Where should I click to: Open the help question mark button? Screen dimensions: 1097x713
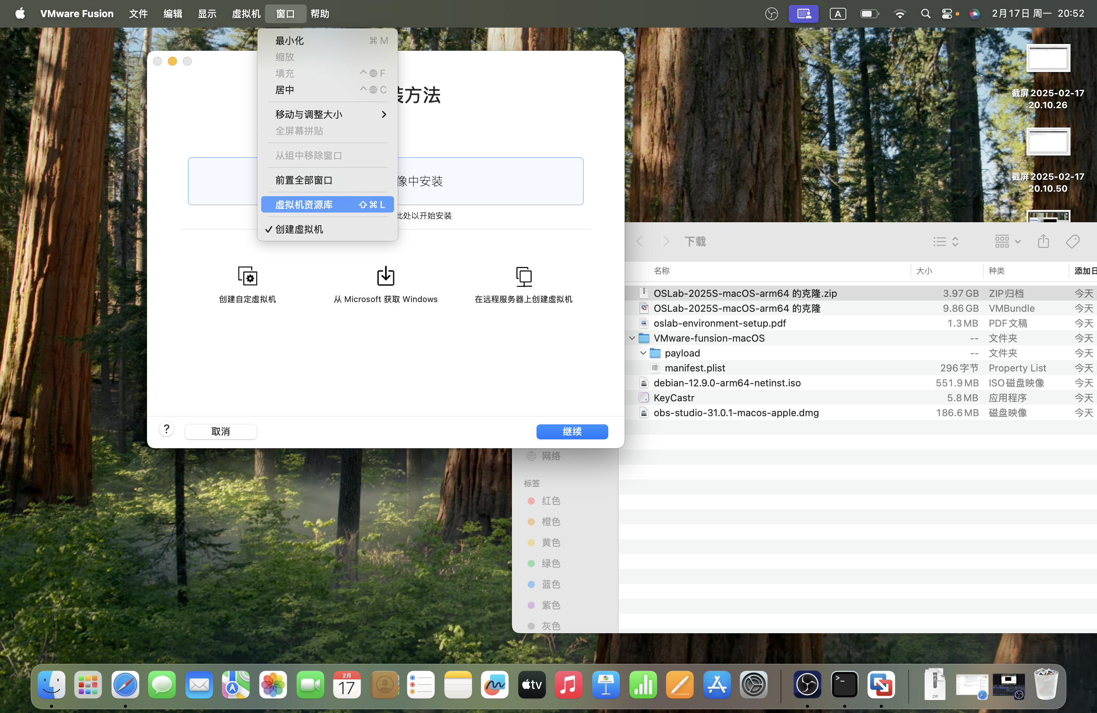click(x=166, y=429)
